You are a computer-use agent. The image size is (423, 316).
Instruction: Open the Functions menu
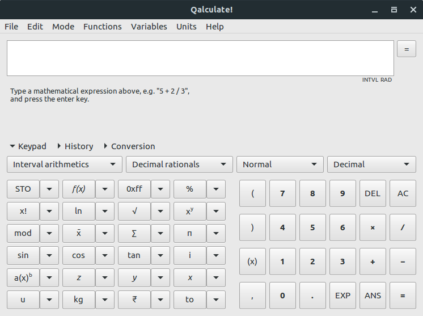(103, 27)
